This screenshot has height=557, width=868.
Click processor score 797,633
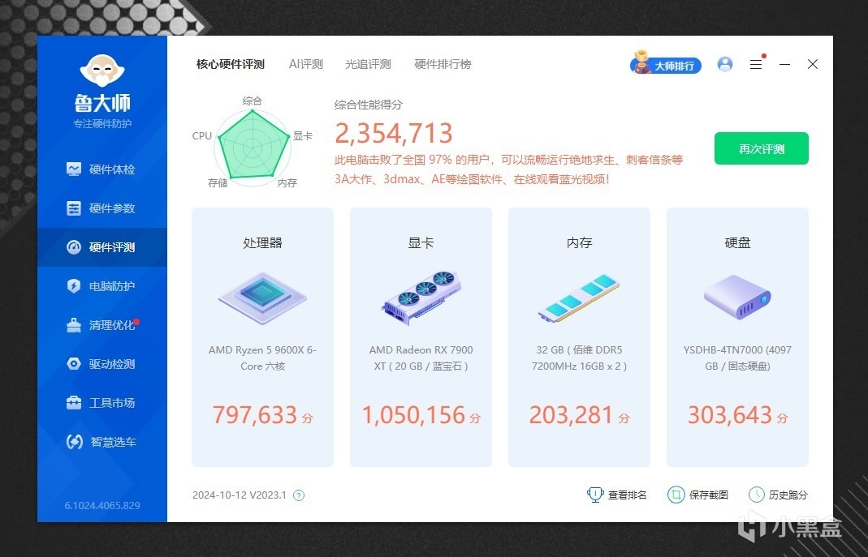(255, 415)
